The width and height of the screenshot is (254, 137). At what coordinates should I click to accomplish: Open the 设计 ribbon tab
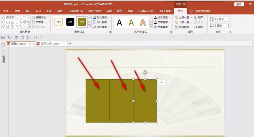38,11
